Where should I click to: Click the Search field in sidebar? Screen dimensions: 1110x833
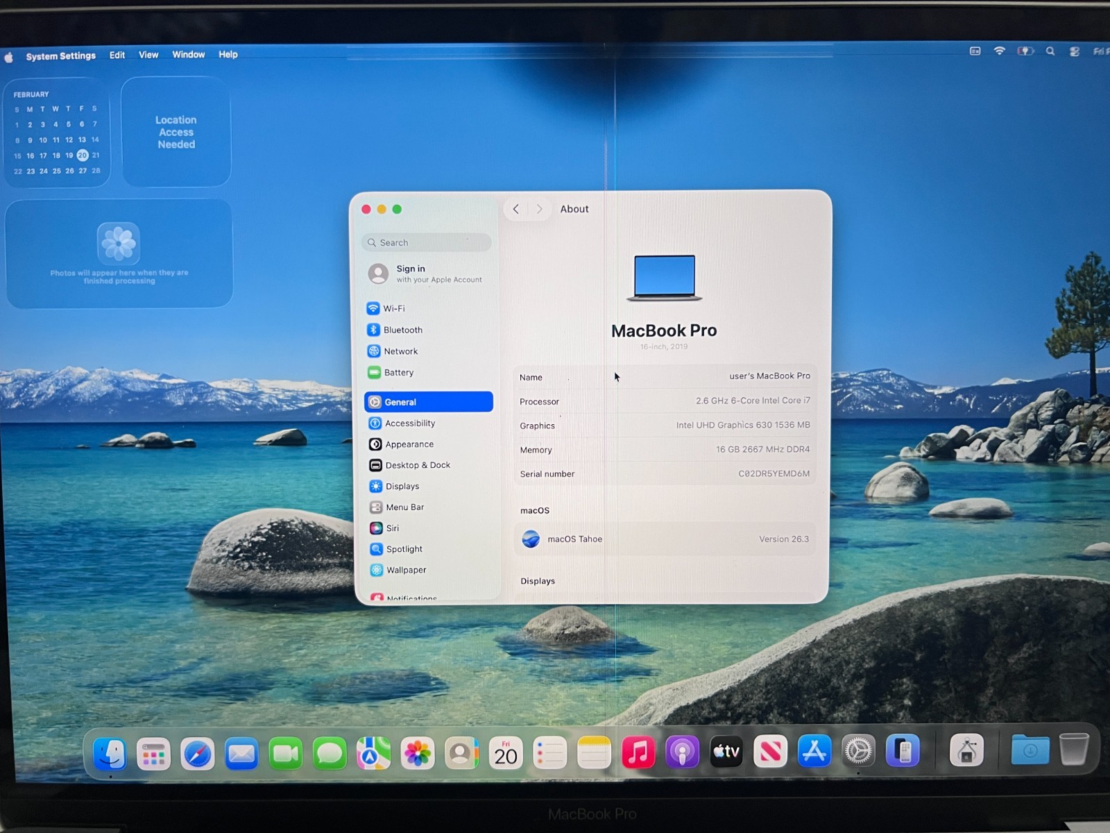(426, 242)
